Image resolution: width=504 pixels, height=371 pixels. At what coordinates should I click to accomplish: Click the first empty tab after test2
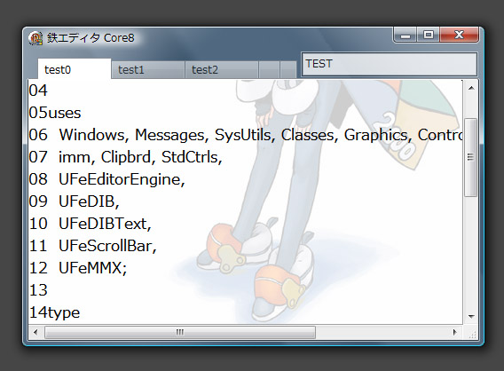pos(269,70)
